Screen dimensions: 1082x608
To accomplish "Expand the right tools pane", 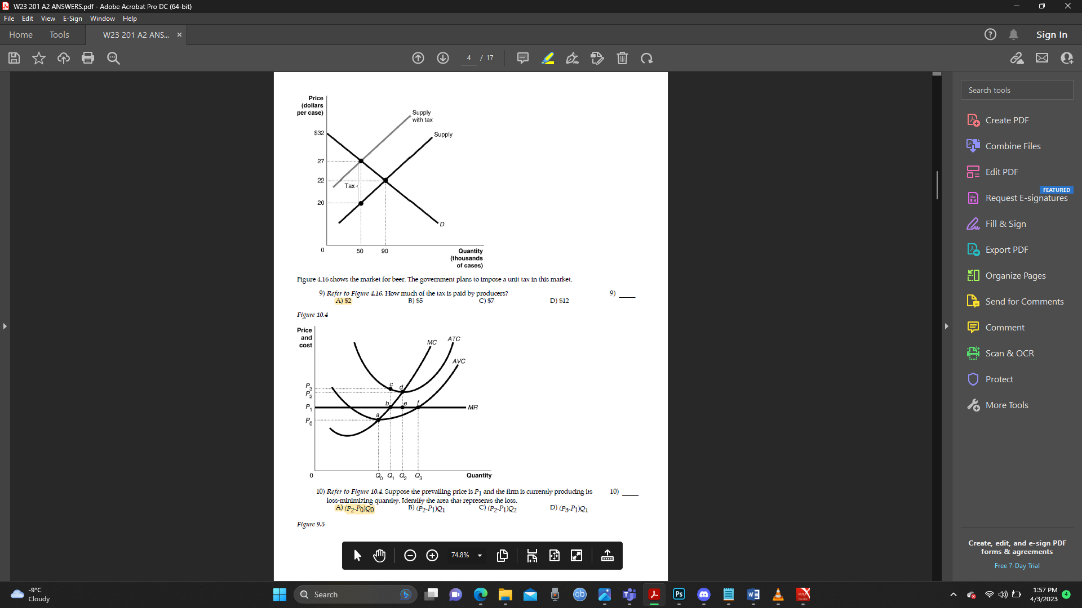I will coord(946,326).
